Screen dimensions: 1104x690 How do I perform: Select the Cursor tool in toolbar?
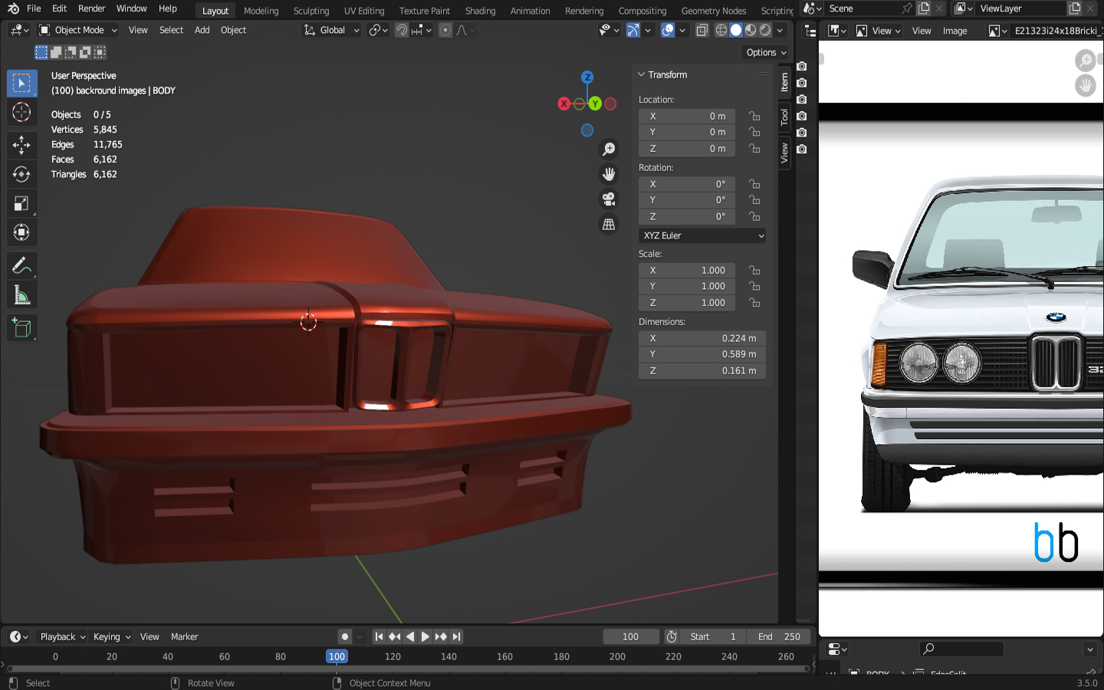tap(21, 113)
